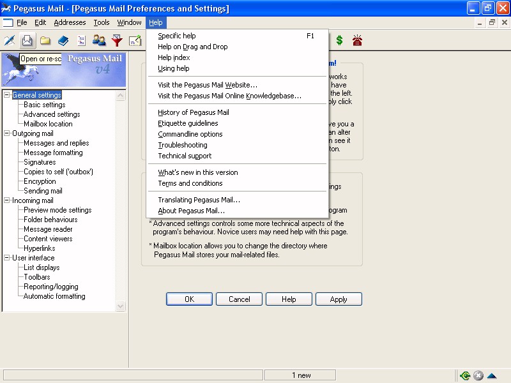511x383 pixels.
Task: Open mail filtering rules red funnel icon
Action: (x=117, y=41)
